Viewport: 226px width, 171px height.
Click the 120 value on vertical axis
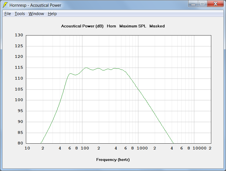click(x=19, y=57)
